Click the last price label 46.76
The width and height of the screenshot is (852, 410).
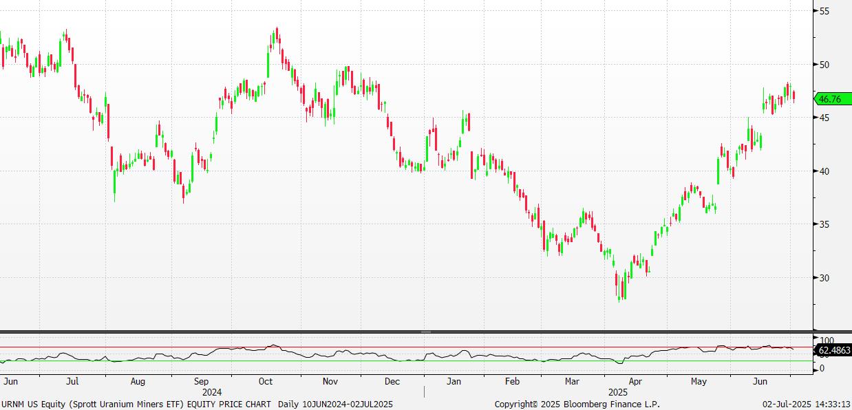(832, 99)
